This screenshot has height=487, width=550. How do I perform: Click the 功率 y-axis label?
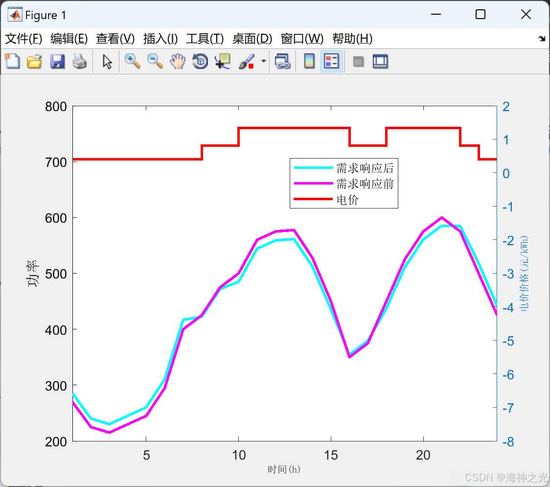point(33,274)
